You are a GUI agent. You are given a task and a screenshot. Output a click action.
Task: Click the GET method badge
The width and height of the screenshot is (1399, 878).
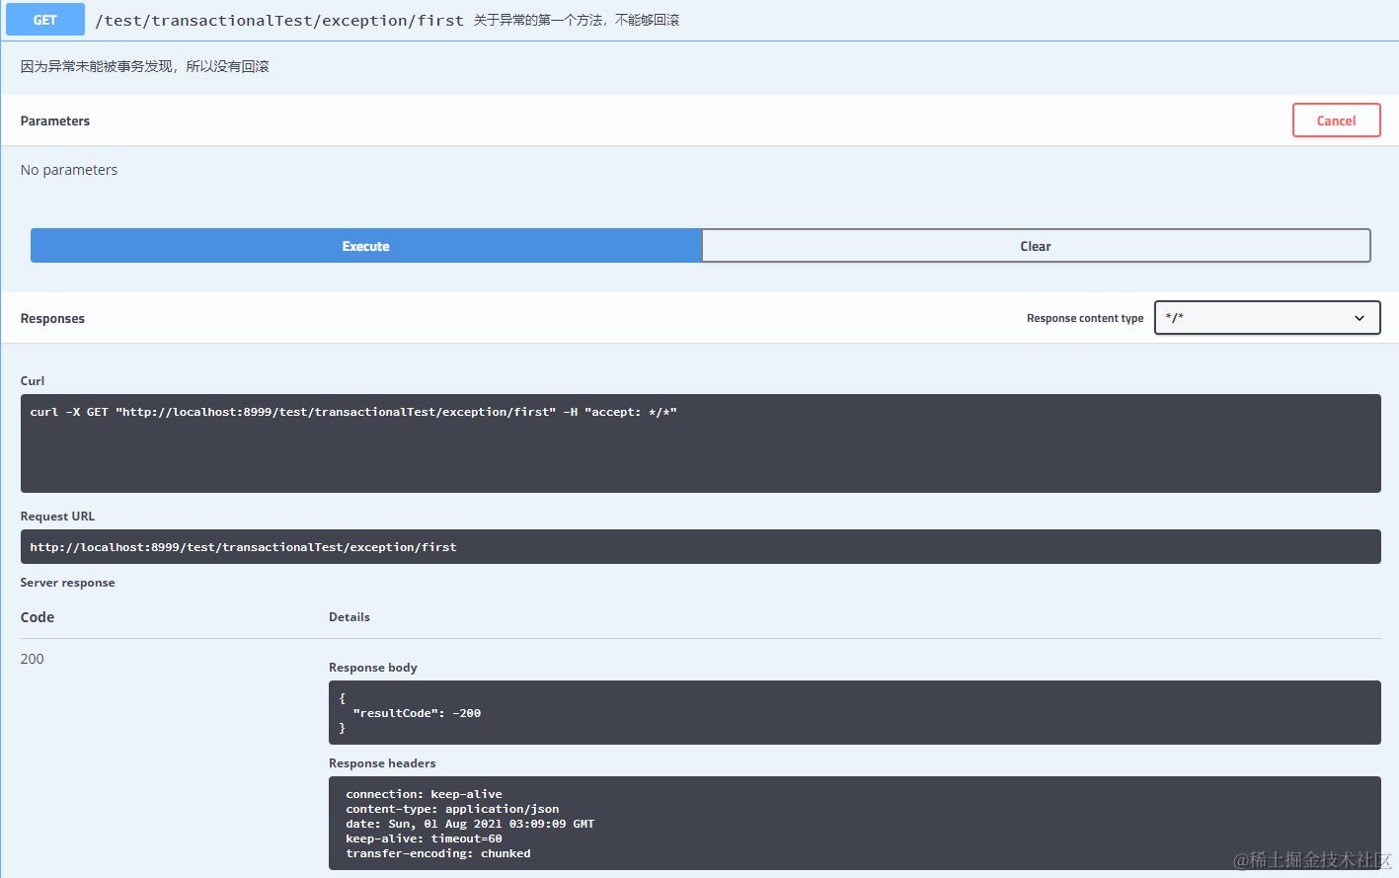(45, 20)
